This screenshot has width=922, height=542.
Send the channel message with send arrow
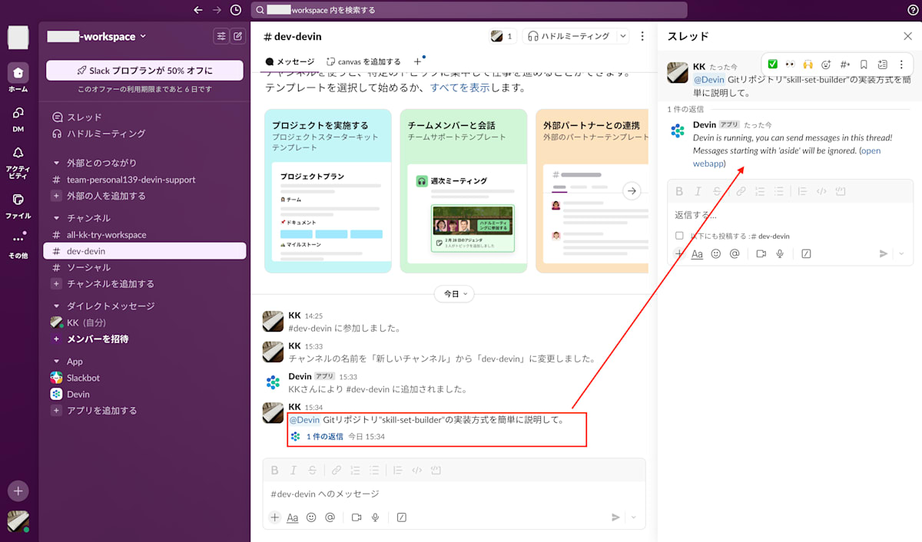[x=615, y=517]
